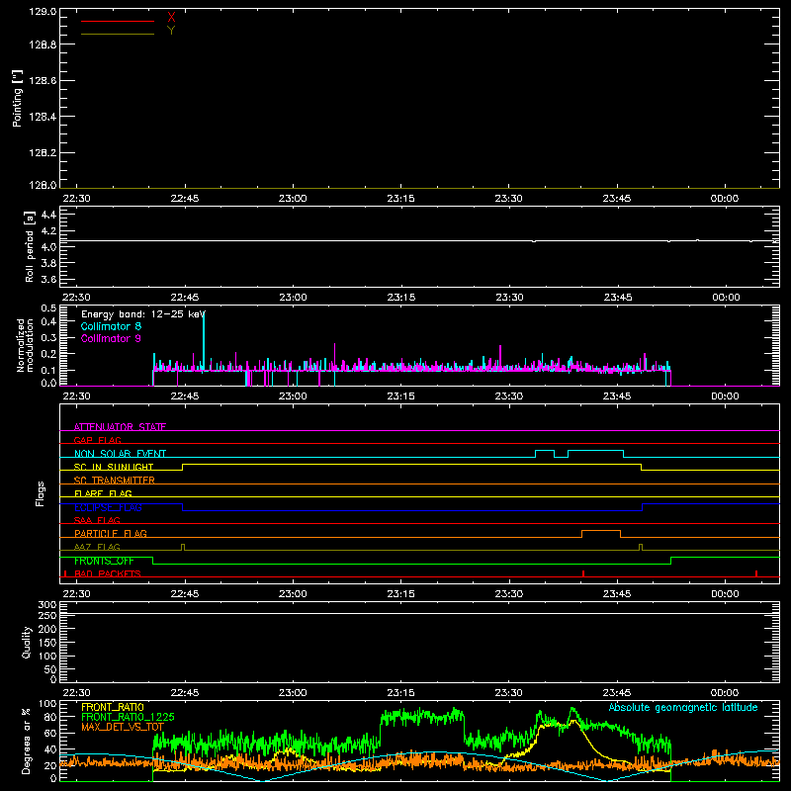This screenshot has height=791, width=791.
Task: Click the longer NON_SOLAR_EVENT raised step
Action: 596,451
